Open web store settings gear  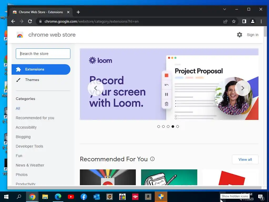click(x=240, y=35)
